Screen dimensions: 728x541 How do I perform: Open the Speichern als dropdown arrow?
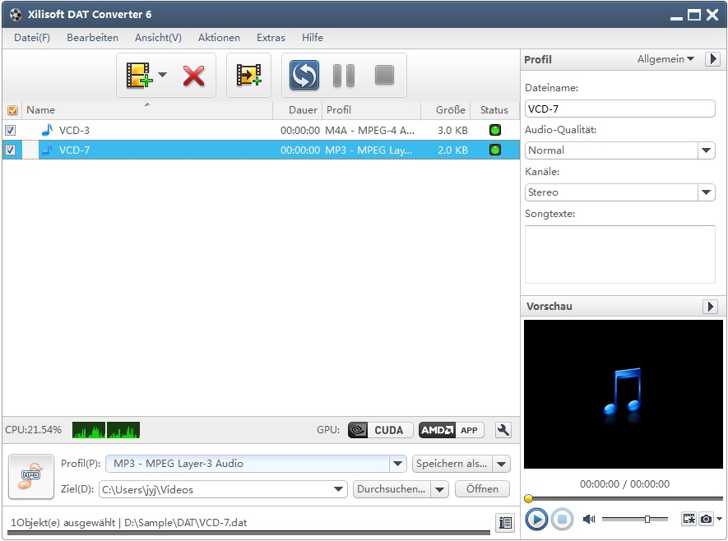[502, 464]
